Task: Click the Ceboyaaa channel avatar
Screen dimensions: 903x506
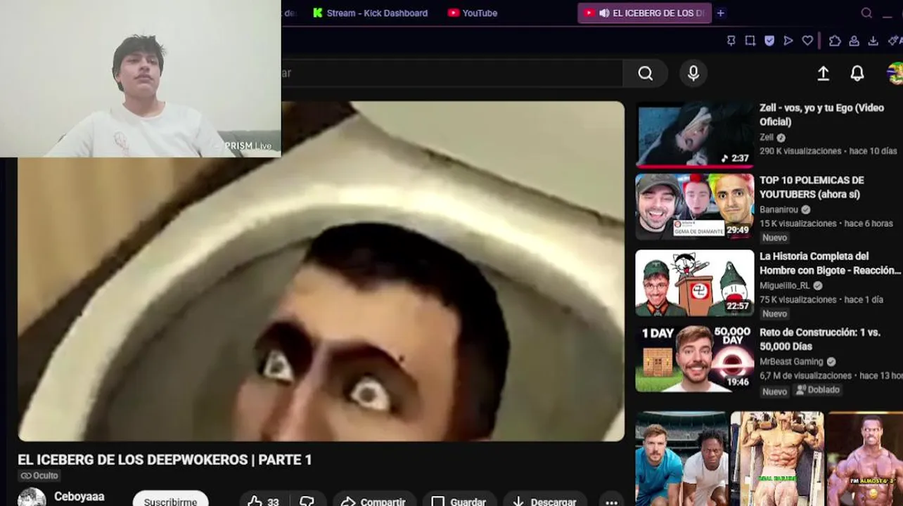Action: click(x=32, y=498)
